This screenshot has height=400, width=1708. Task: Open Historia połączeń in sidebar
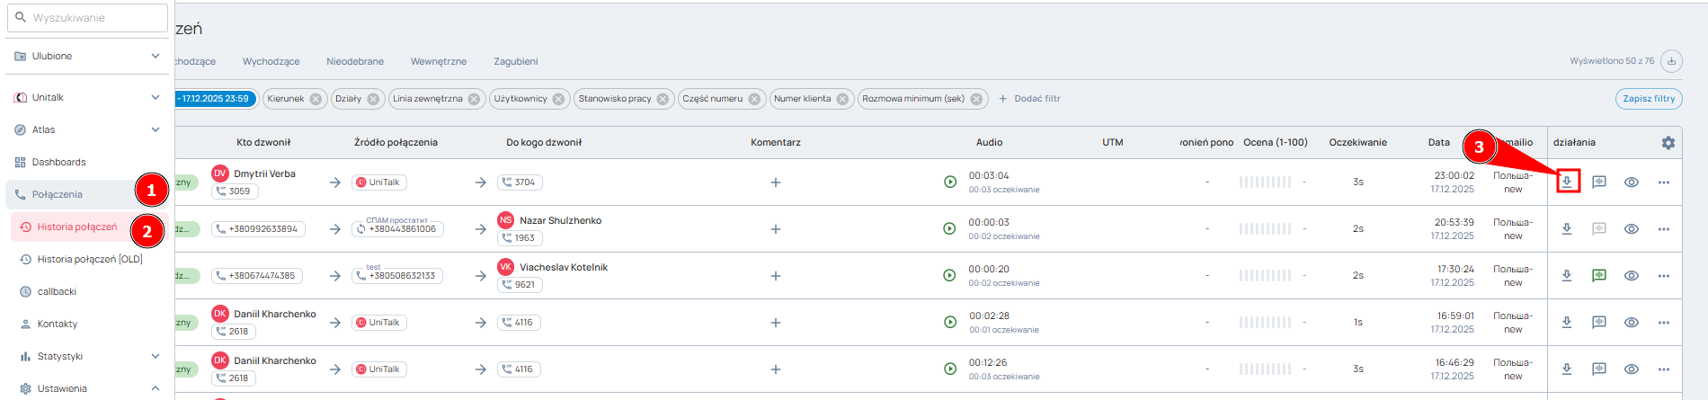[77, 227]
